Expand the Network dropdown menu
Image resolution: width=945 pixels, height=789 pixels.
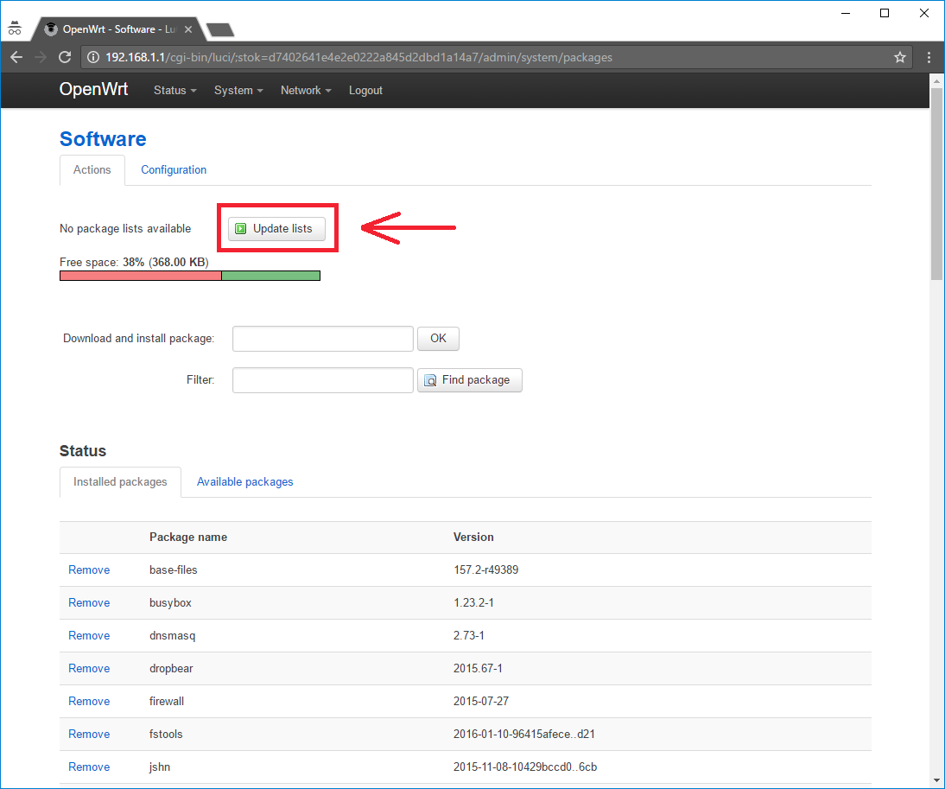306,91
